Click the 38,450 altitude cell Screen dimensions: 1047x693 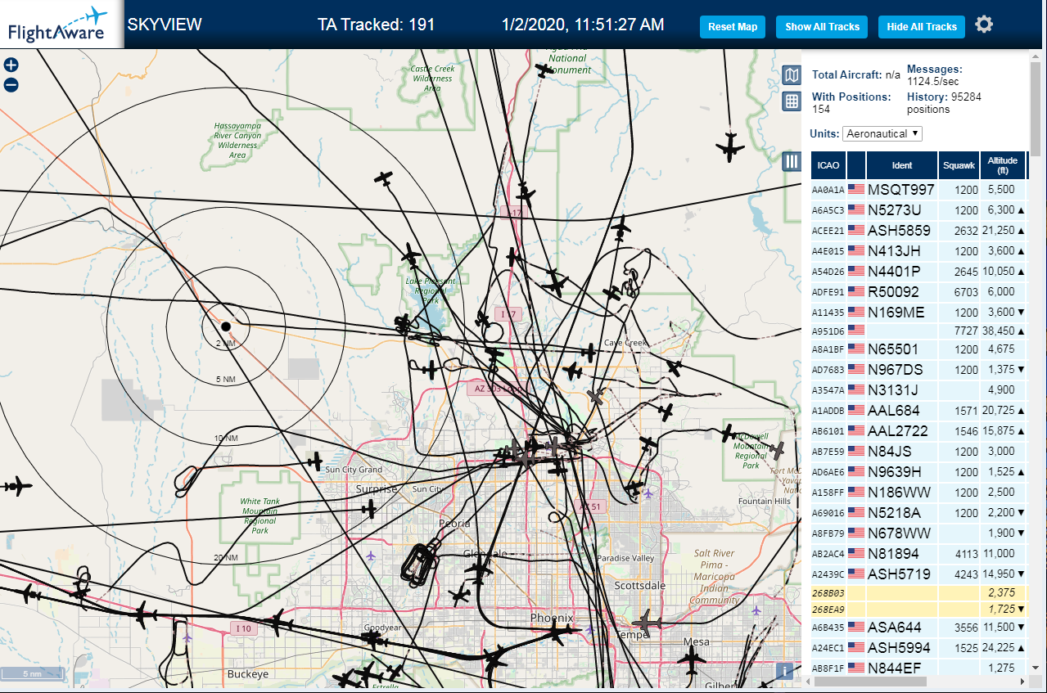(1002, 331)
